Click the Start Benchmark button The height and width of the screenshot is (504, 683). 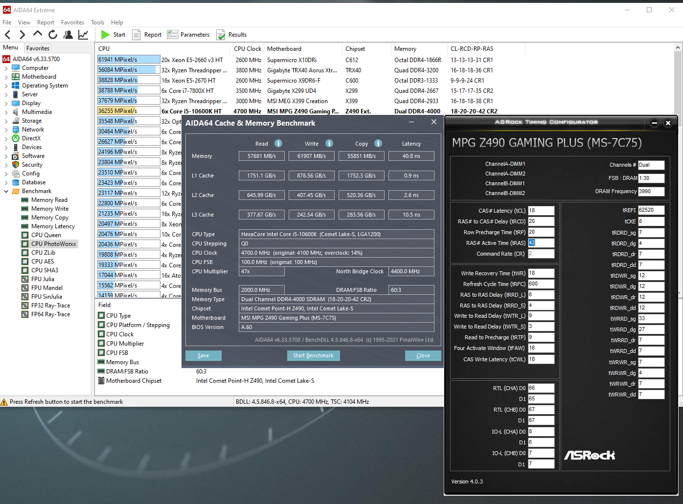click(x=313, y=355)
